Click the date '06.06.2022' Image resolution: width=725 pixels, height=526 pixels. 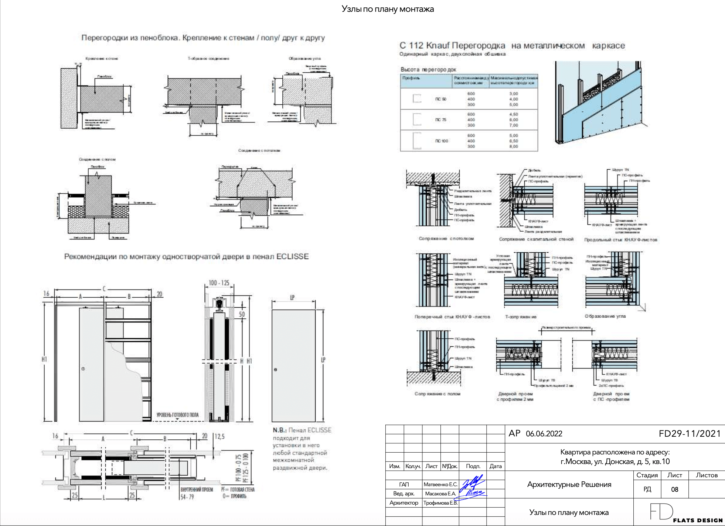544,434
